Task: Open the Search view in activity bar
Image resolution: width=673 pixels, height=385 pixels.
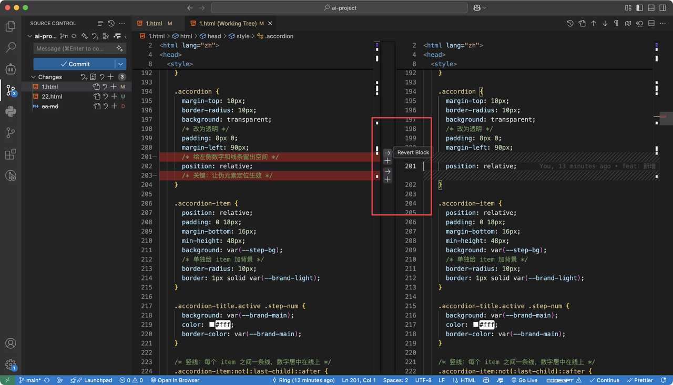Action: 11,48
